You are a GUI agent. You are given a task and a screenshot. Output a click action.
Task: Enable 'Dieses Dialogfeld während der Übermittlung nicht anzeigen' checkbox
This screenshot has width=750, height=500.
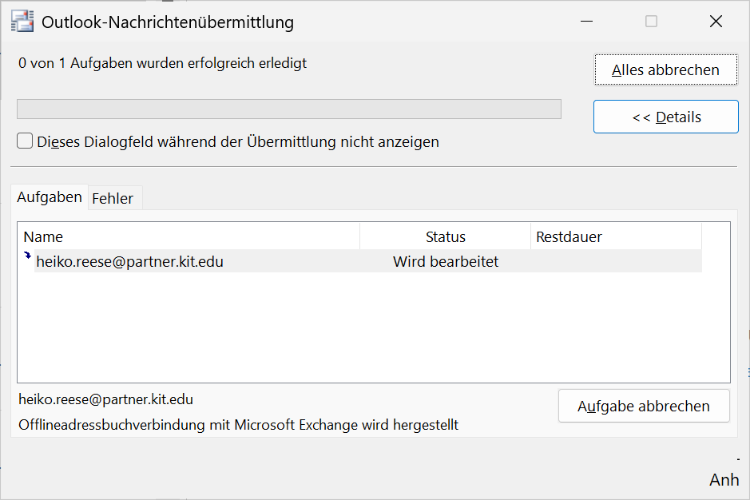[25, 141]
